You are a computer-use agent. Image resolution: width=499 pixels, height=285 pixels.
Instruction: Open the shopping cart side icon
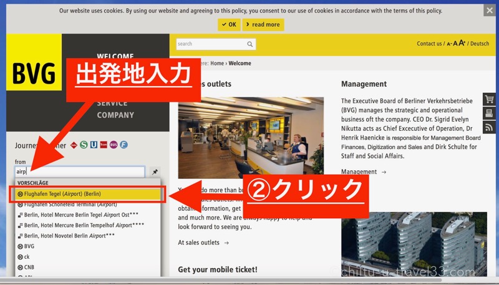(489, 100)
